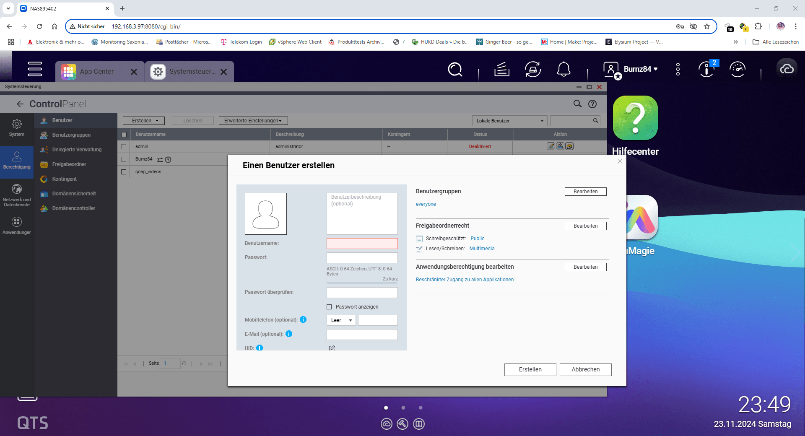Click the everyone group link

click(426, 204)
